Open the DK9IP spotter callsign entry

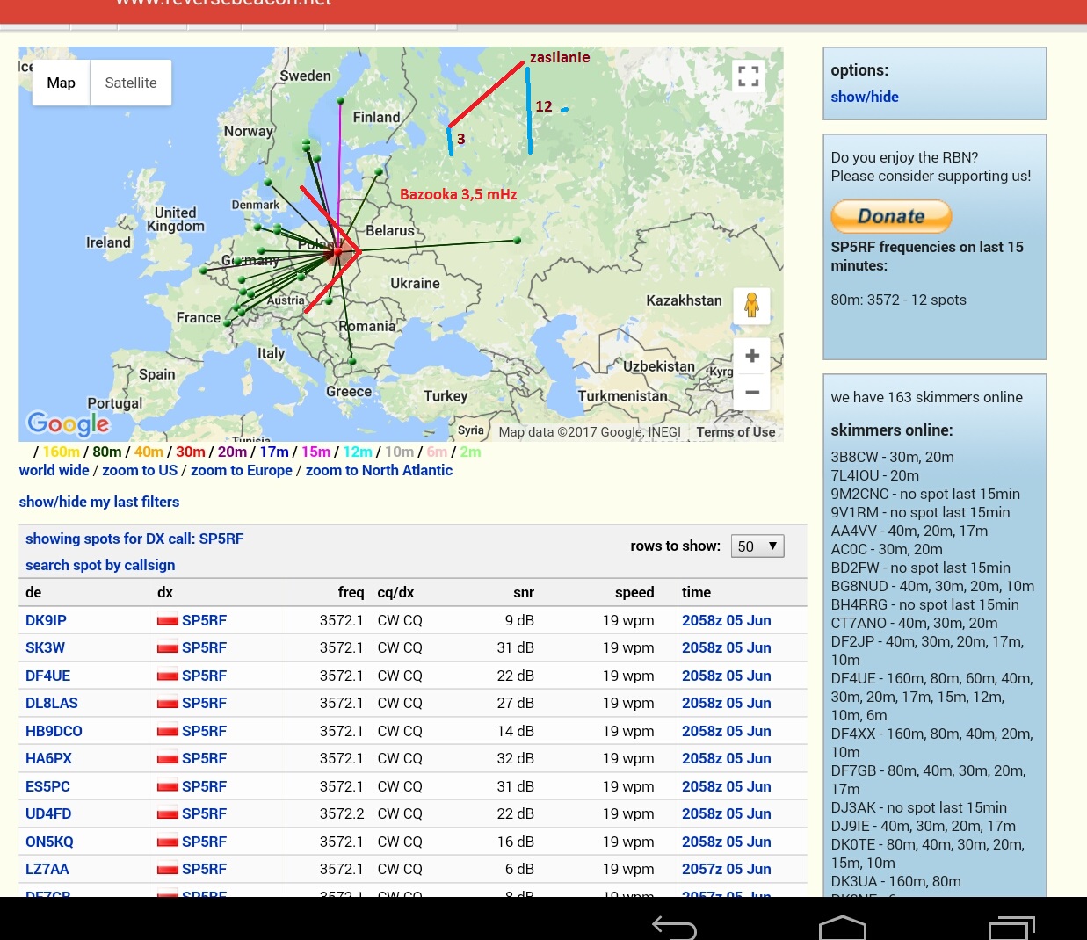coord(46,620)
